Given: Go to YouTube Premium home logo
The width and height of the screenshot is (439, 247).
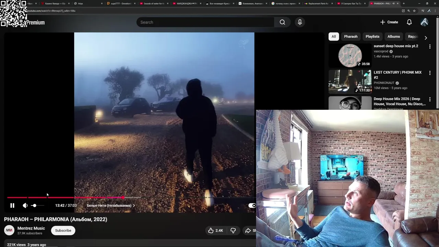Looking at the screenshot, I should pos(35,23).
